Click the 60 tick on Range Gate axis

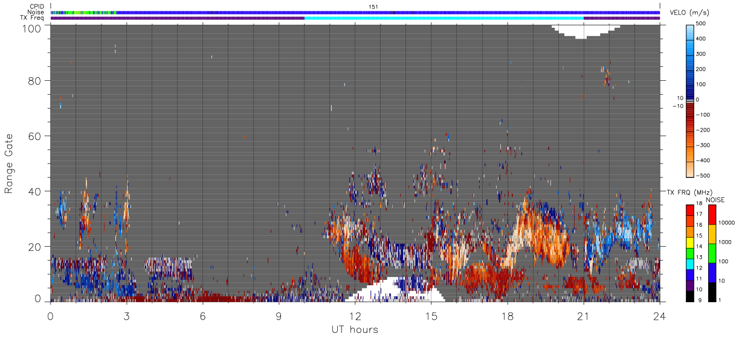point(35,136)
